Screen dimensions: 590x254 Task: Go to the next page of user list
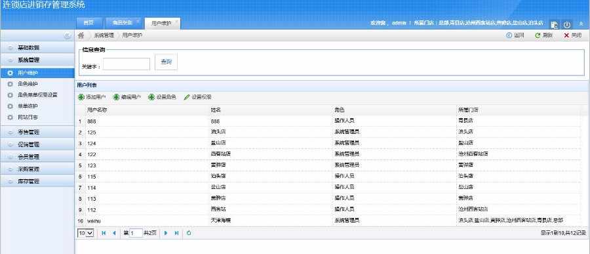click(x=166, y=233)
